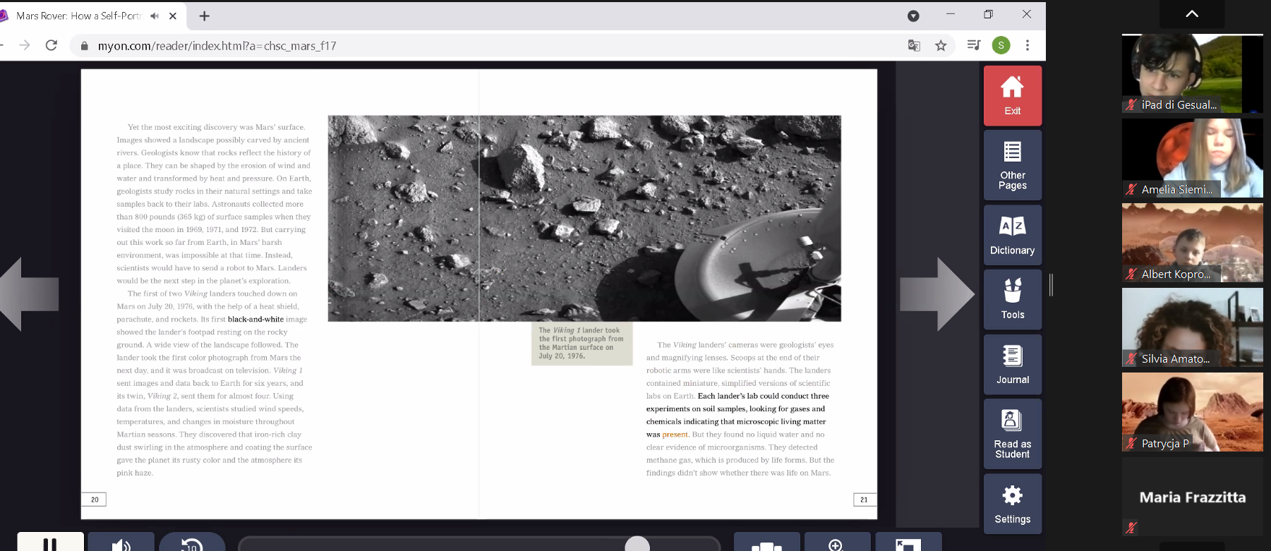Screen dimensions: 1271x551
Task: Open the Other Pages list
Action: coord(1012,165)
